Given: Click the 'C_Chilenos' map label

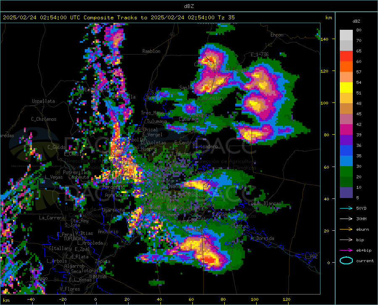Looking at the screenshot, I should [x=44, y=119].
